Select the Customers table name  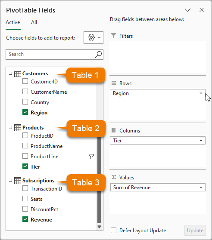[35, 74]
